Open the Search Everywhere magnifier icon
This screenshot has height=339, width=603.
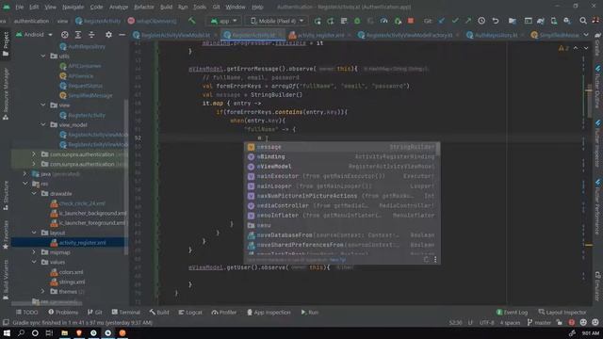point(583,21)
